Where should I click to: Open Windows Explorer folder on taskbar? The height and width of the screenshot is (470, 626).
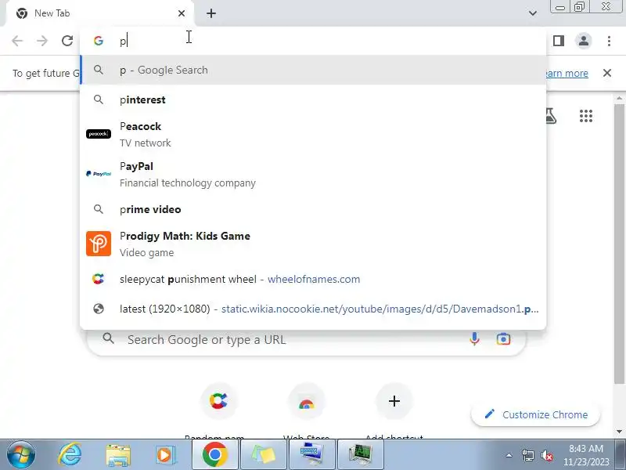(118, 455)
